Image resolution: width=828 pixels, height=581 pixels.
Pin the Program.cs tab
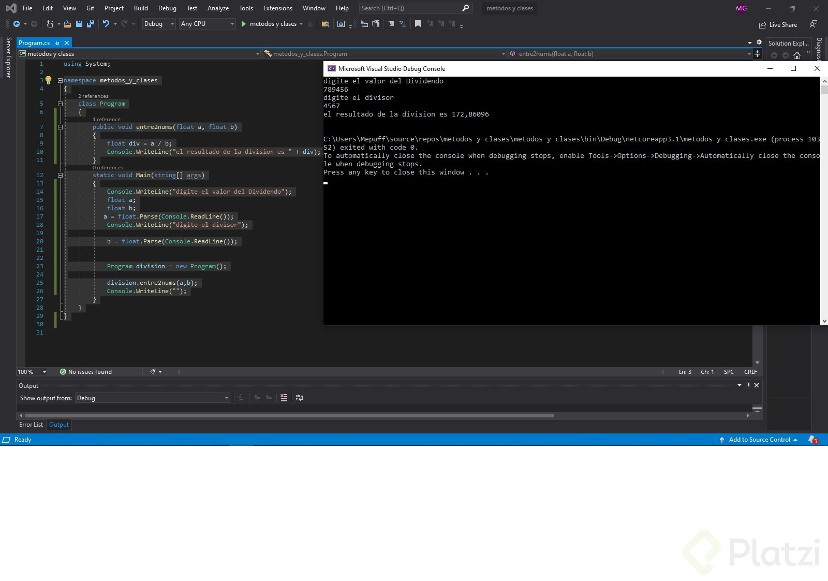pyautogui.click(x=57, y=43)
